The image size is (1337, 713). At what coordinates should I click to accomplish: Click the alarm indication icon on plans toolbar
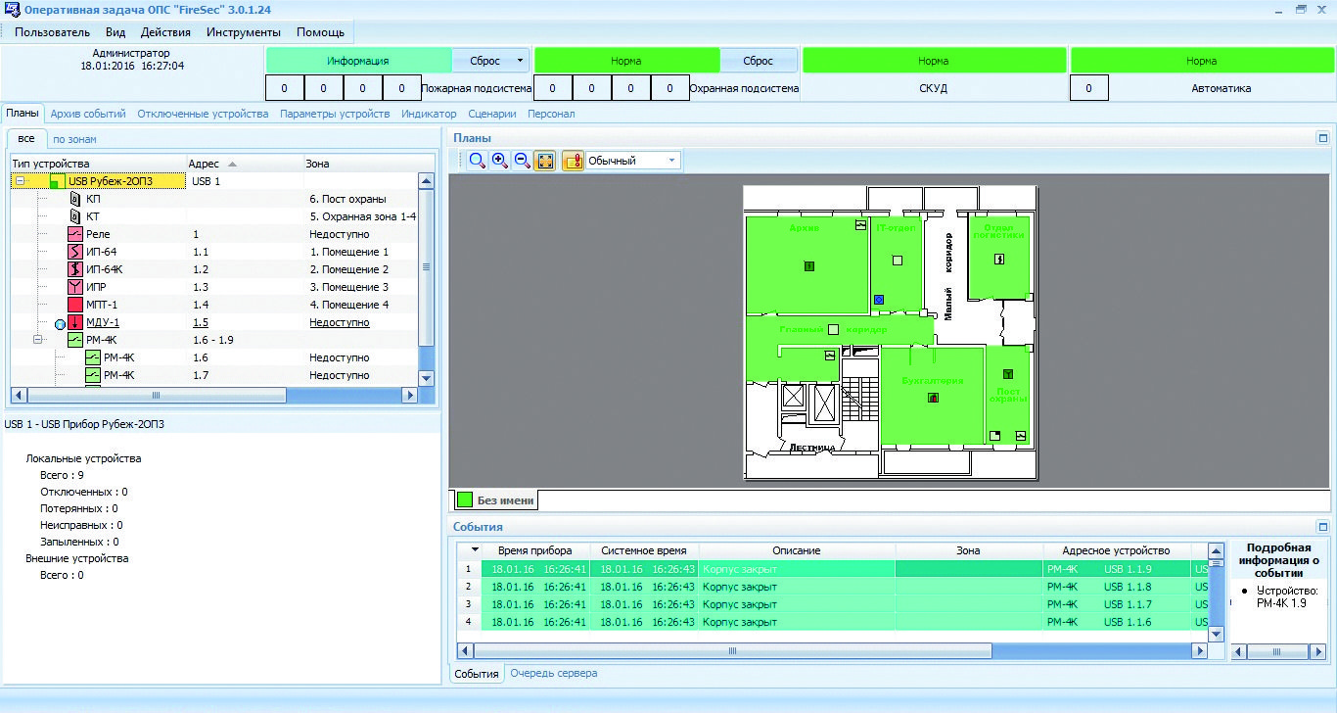tap(574, 161)
